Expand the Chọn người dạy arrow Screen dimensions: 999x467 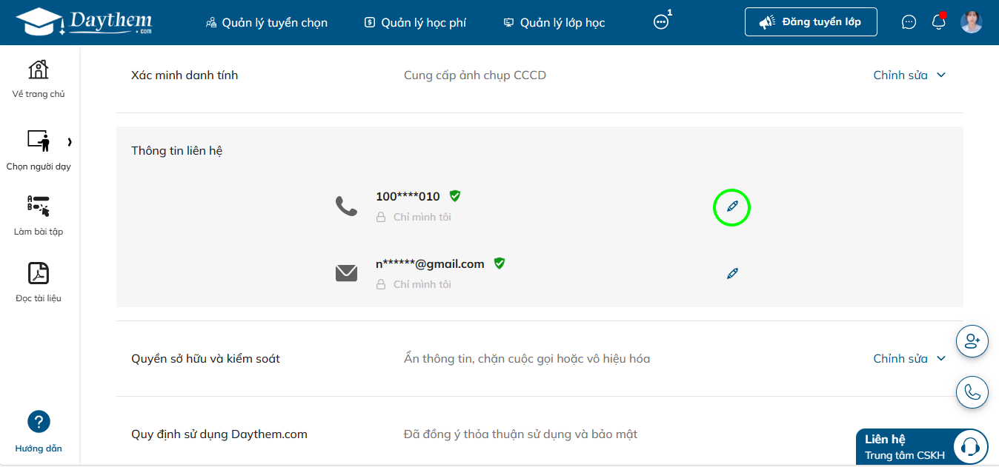click(x=70, y=141)
